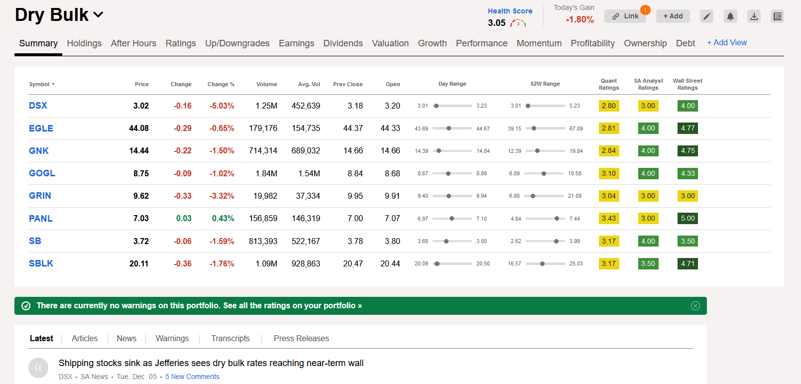Open the Profitability tab
801x384 pixels.
(593, 43)
